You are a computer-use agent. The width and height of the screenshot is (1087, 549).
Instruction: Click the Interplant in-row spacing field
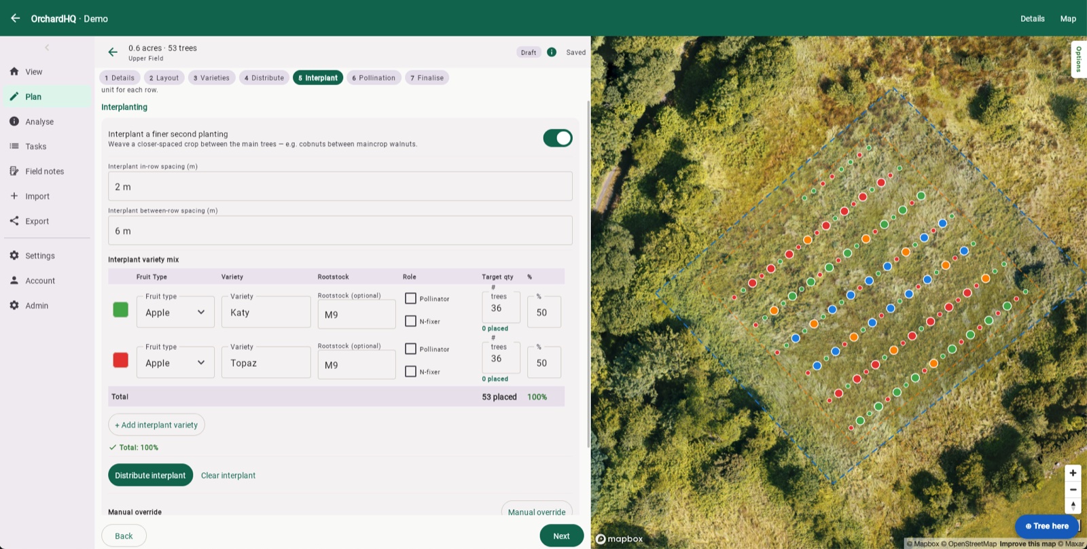point(340,186)
